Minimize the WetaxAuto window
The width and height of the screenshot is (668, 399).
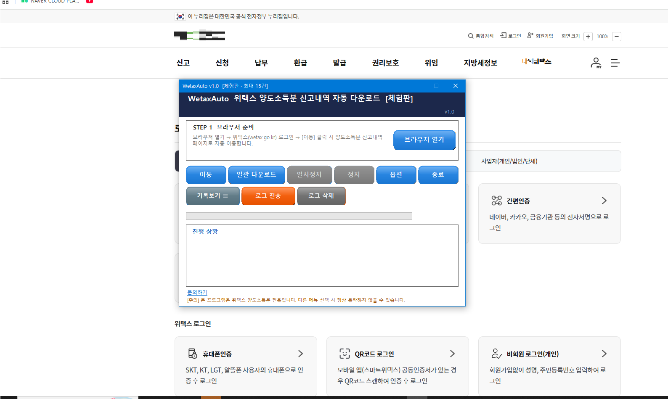point(417,86)
